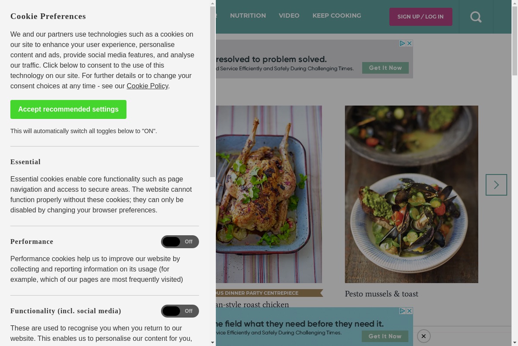The height and width of the screenshot is (346, 518).
Task: Turn on Functionality cookies toggle
Action: 180,311
